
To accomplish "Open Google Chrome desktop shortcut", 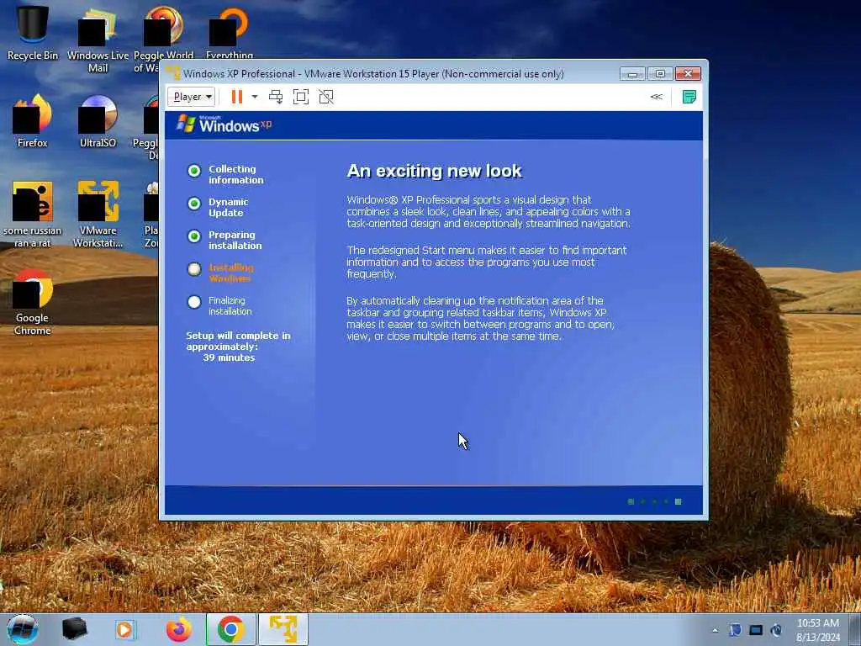I will point(33,302).
